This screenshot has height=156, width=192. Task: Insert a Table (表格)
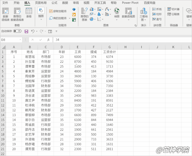click(29, 13)
